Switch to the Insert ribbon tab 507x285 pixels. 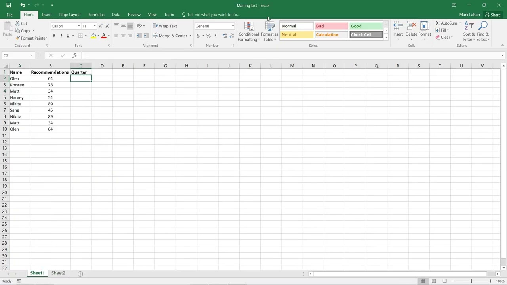pos(47,15)
